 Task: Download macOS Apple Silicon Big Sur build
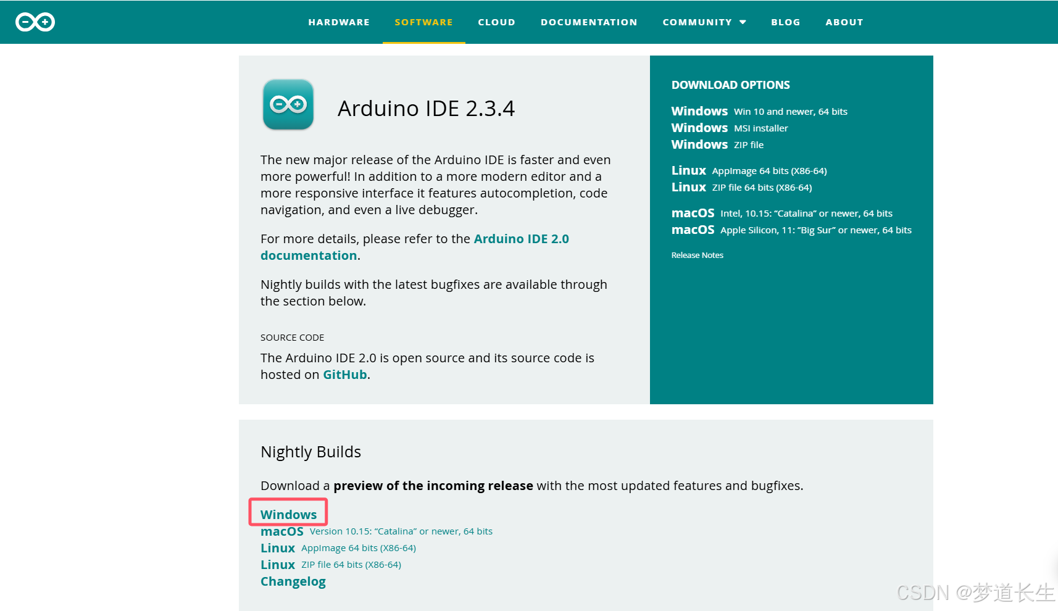pyautogui.click(x=791, y=230)
